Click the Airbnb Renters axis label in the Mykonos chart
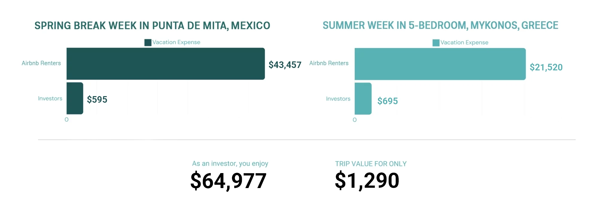This screenshot has width=613, height=215. point(329,63)
